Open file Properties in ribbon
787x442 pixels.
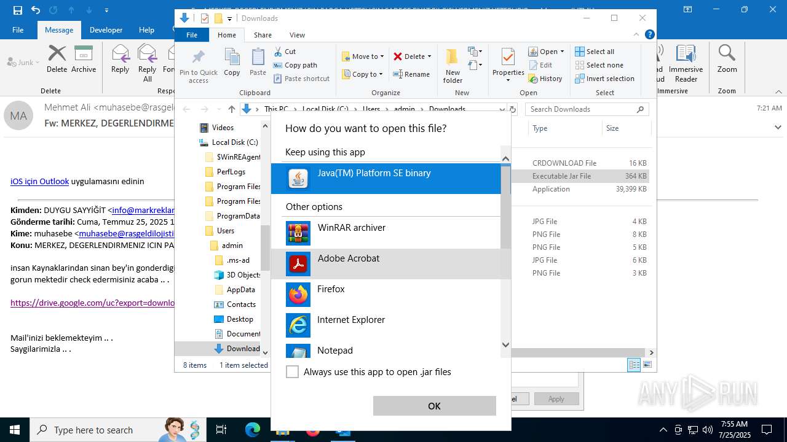coord(508,66)
